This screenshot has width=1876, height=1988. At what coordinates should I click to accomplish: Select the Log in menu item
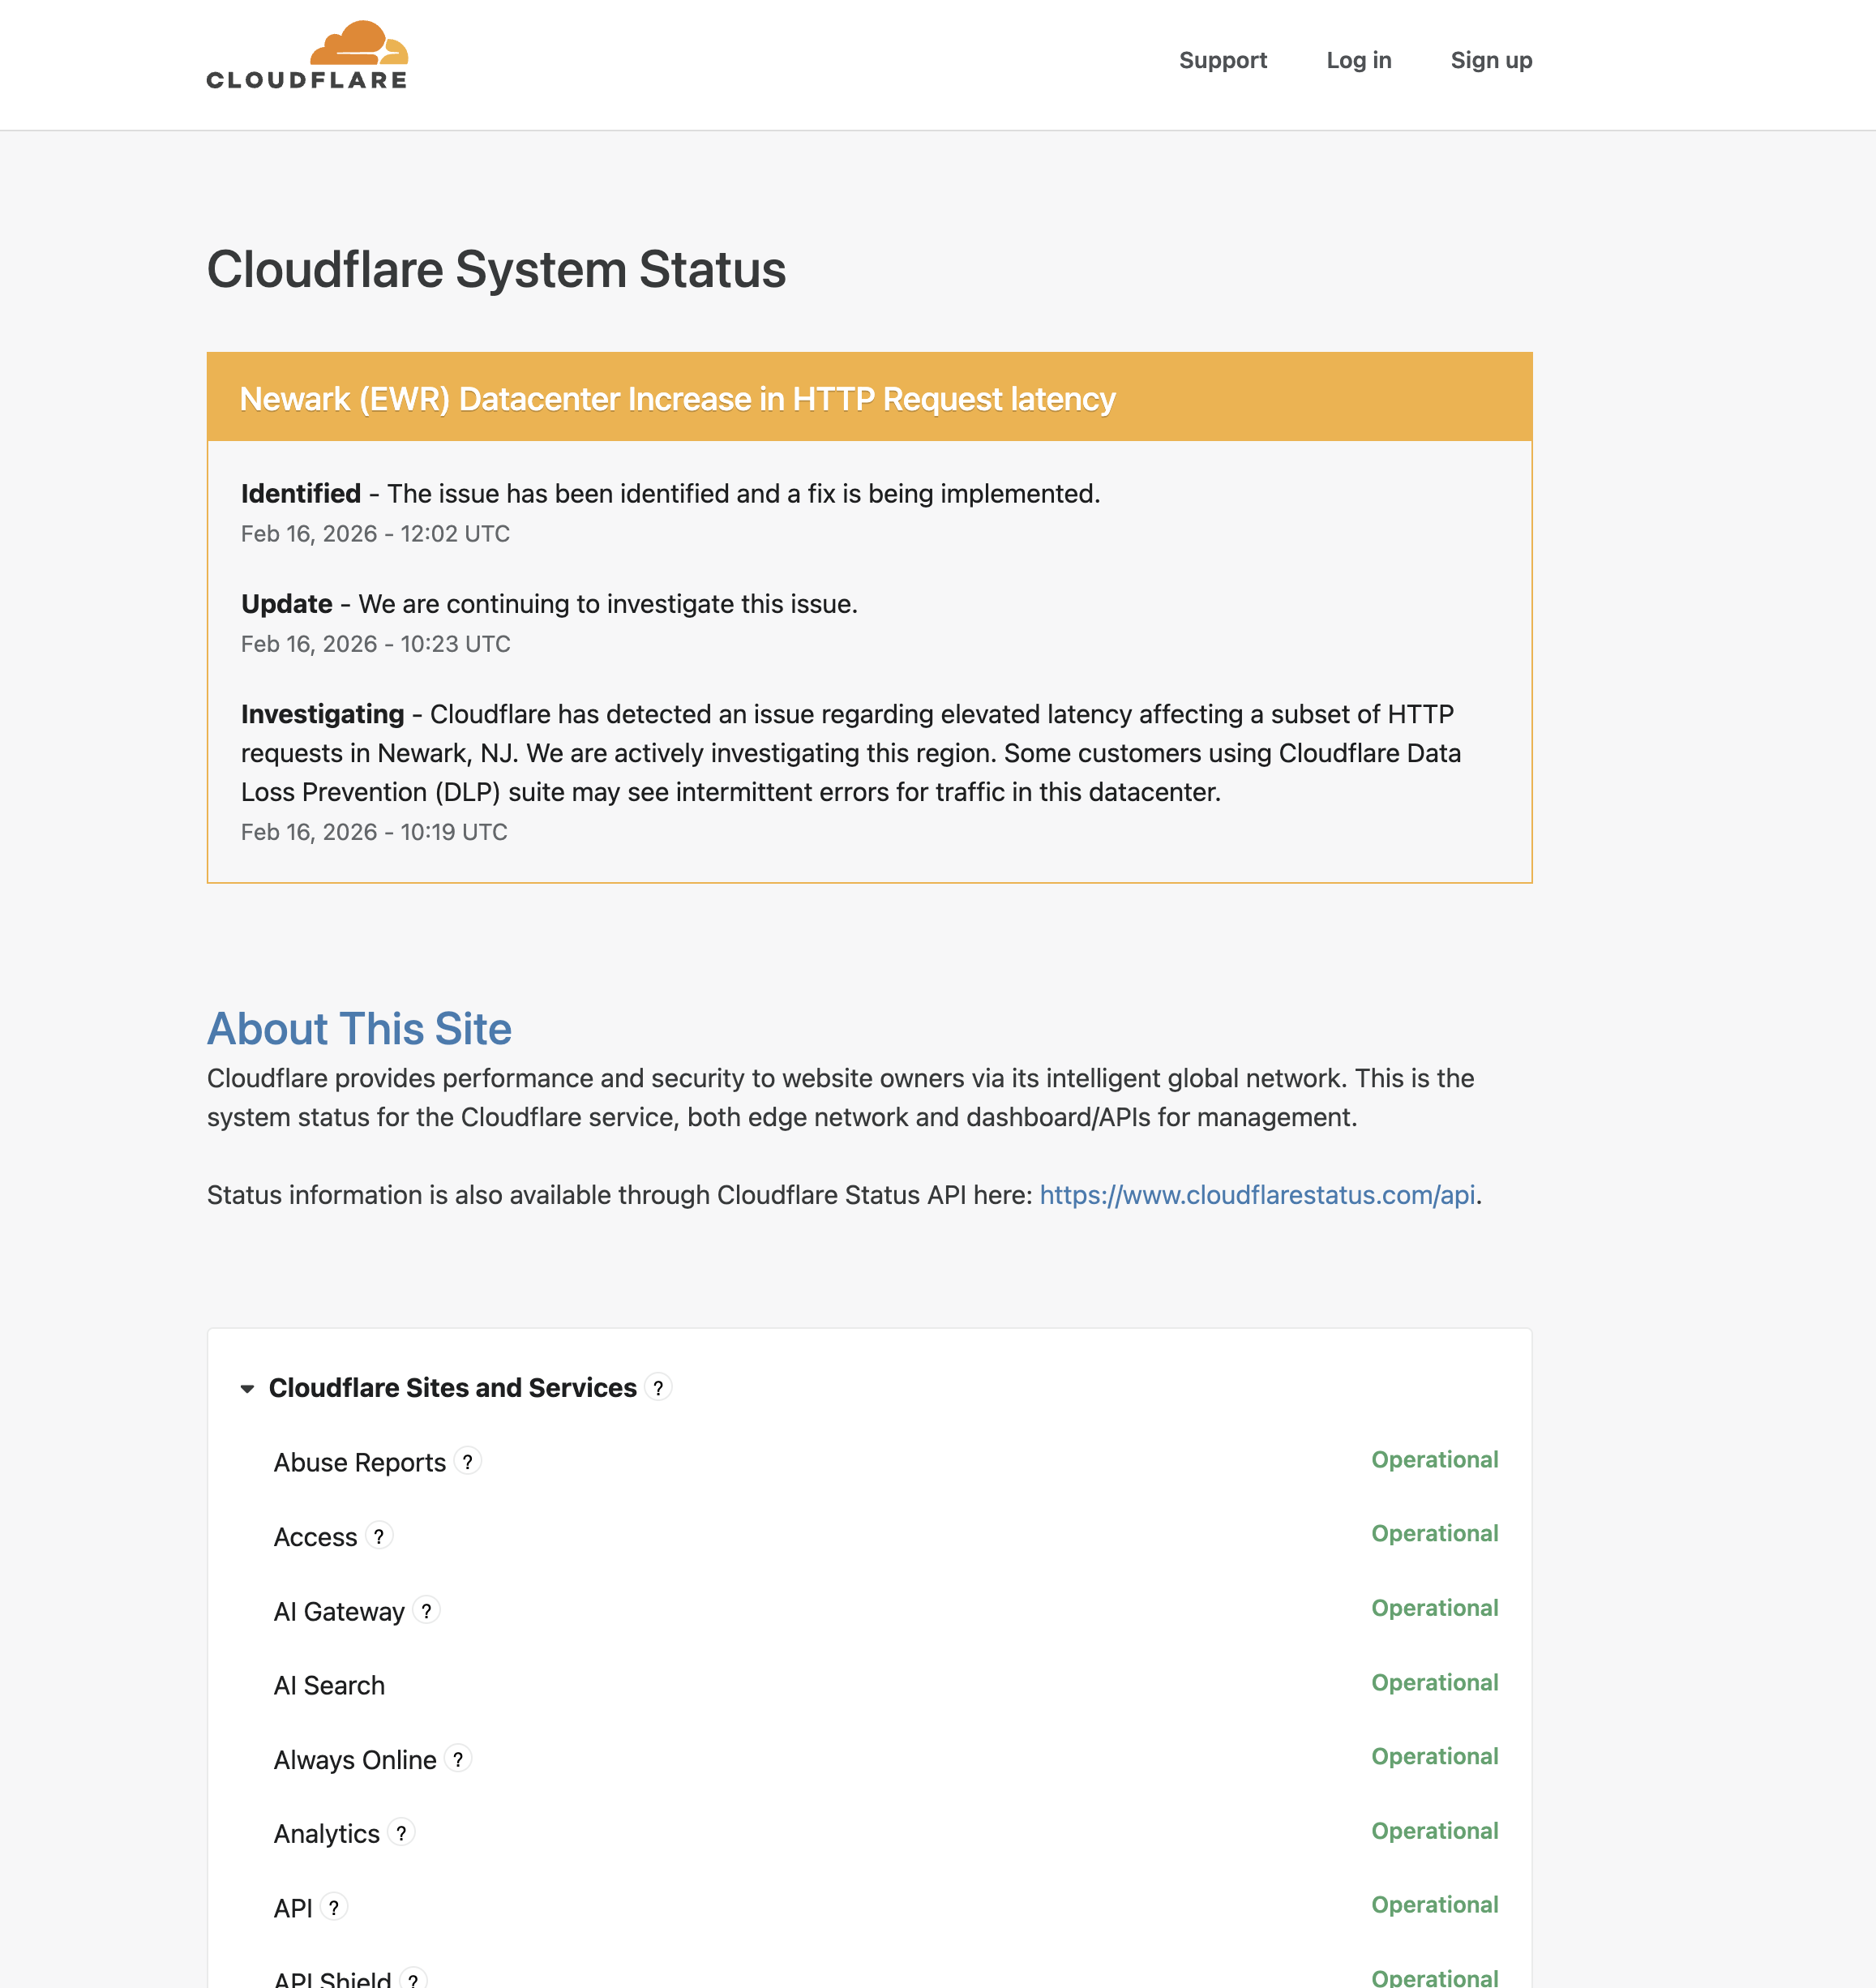1359,60
